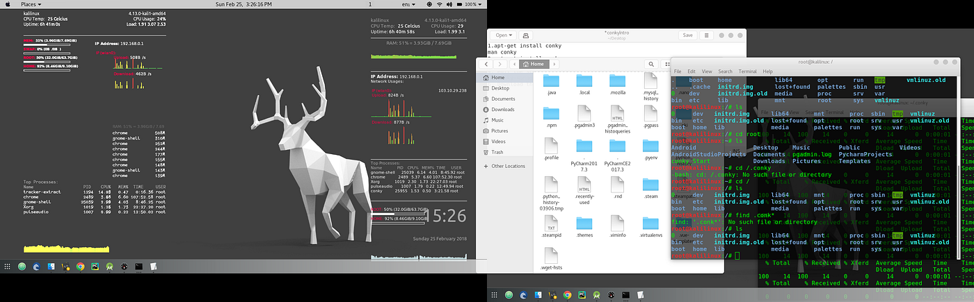The height and width of the screenshot is (302, 974).
Task: Select the .pgadmin3 file
Action: tap(584, 117)
